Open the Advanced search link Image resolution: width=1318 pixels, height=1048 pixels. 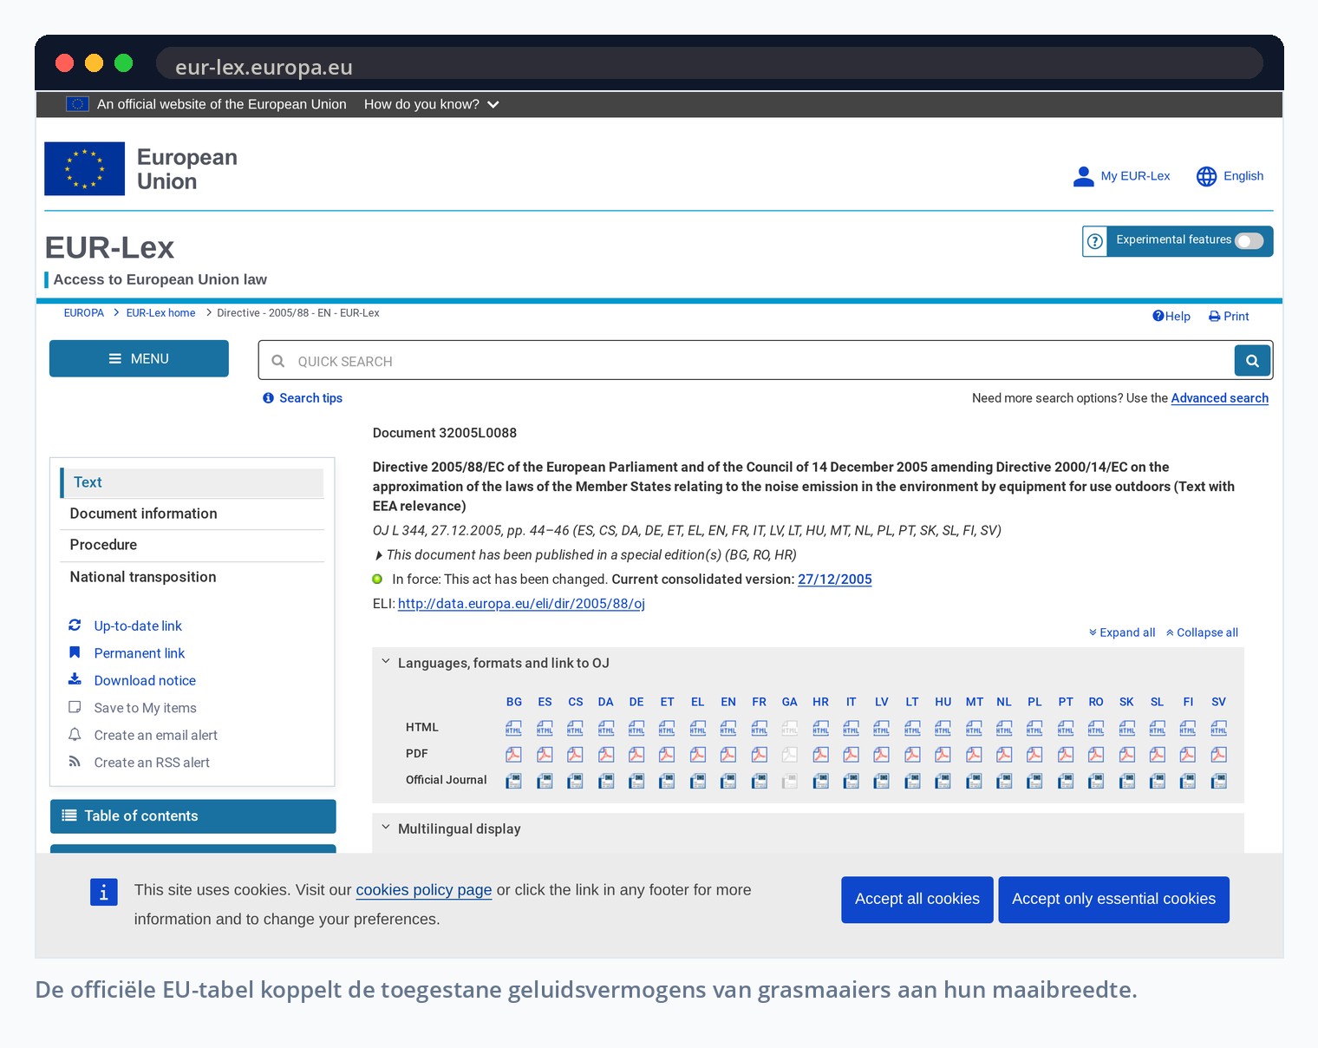[x=1219, y=398]
